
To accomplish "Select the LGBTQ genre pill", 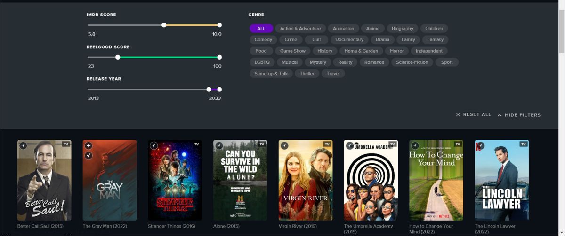I will [262, 62].
